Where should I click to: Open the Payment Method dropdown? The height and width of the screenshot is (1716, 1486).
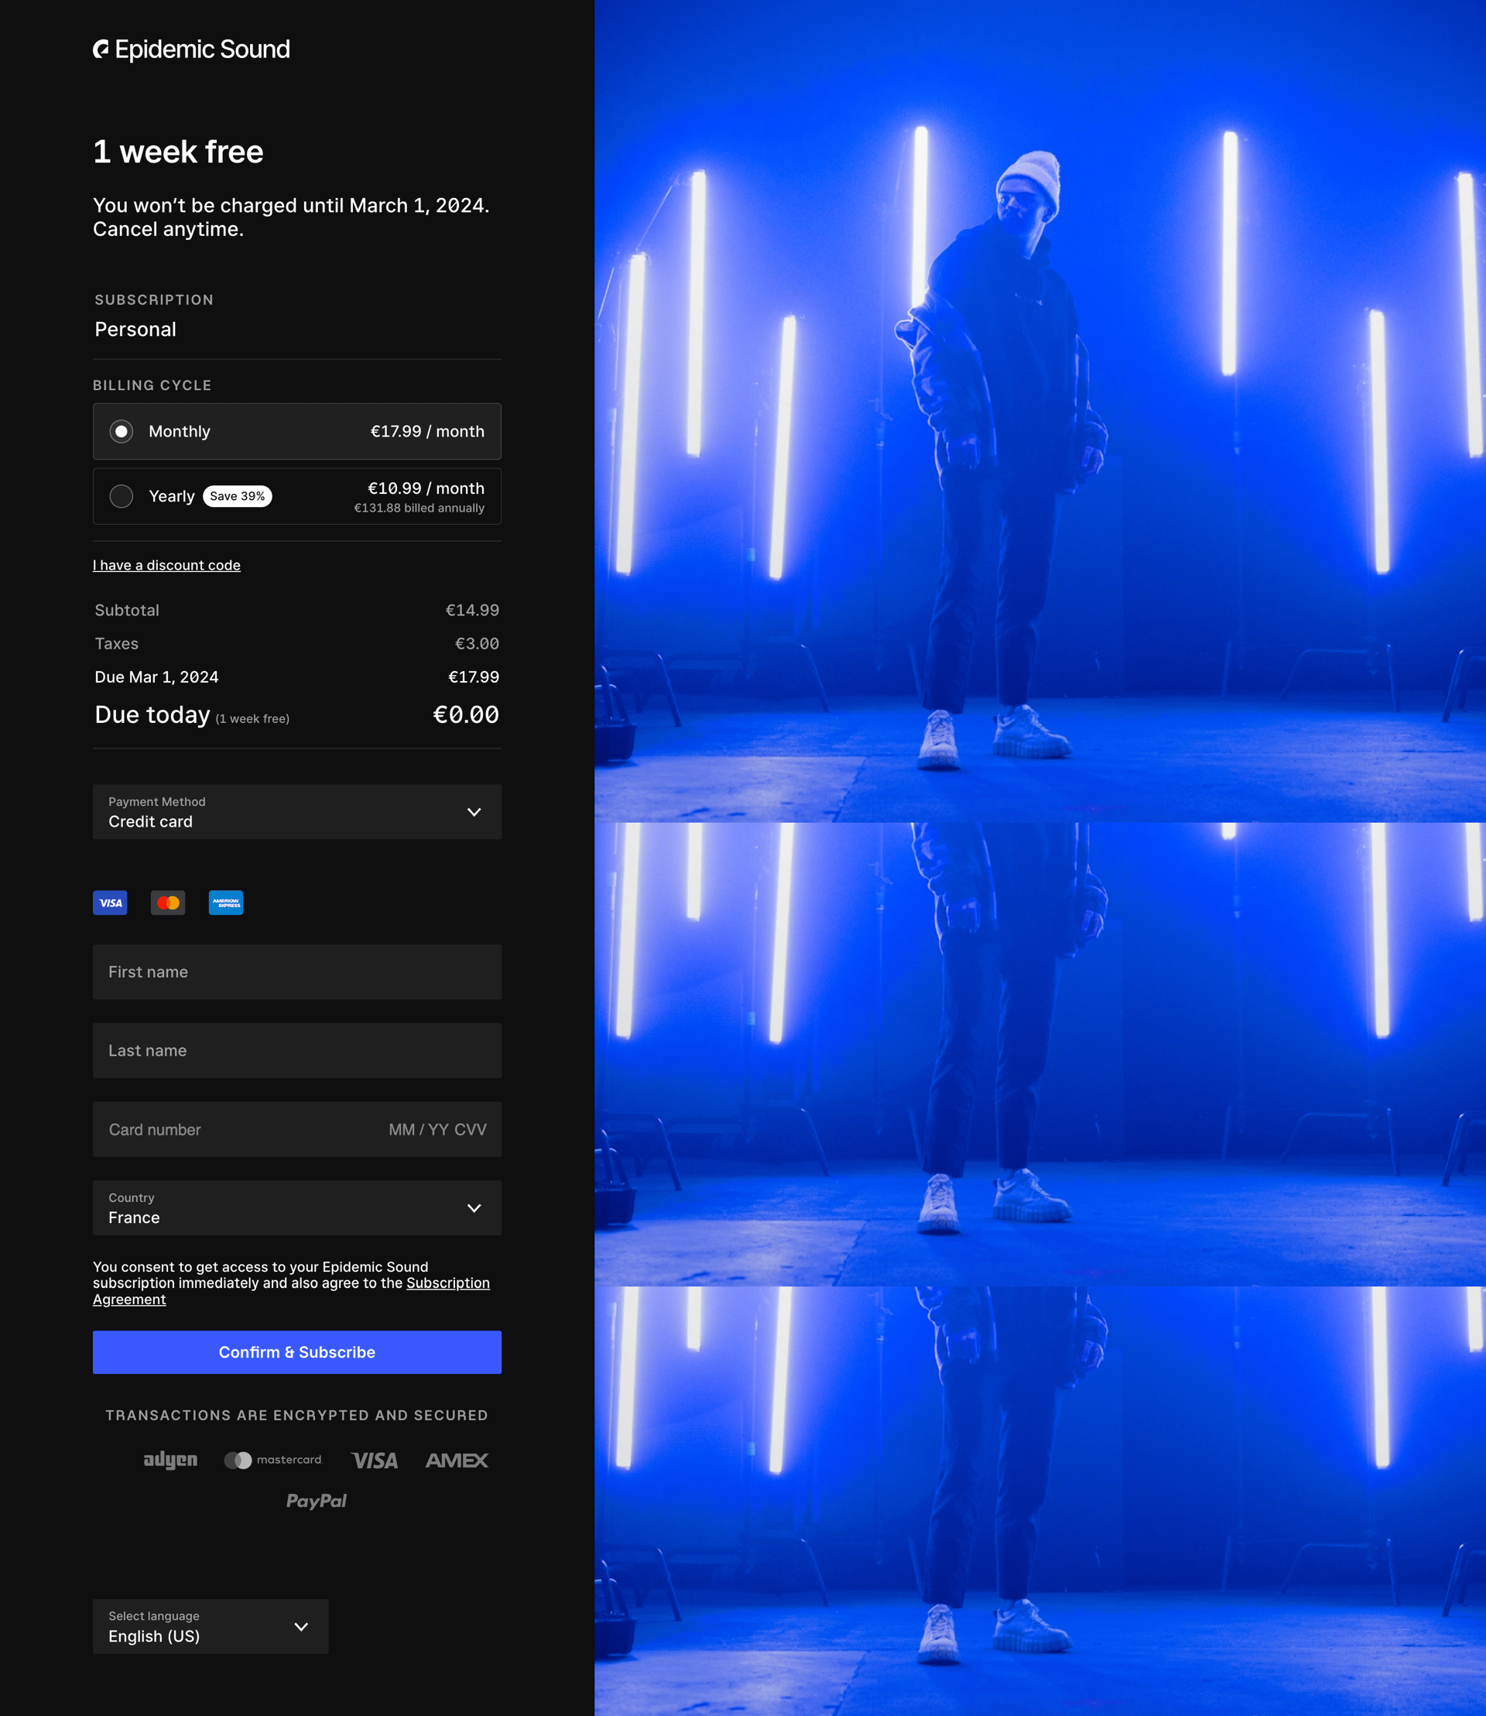coord(297,812)
